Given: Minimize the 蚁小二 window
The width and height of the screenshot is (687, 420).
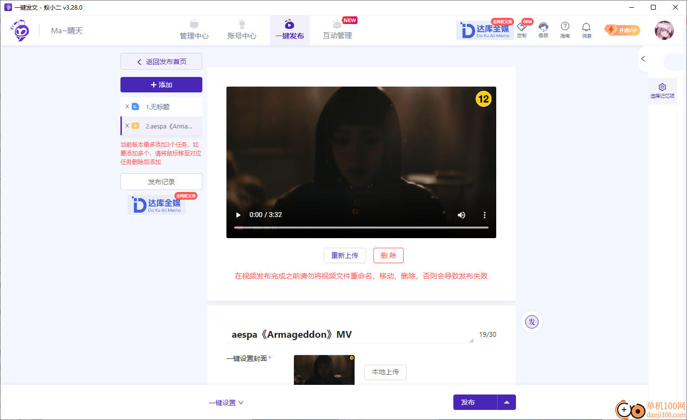Looking at the screenshot, I should [632, 7].
